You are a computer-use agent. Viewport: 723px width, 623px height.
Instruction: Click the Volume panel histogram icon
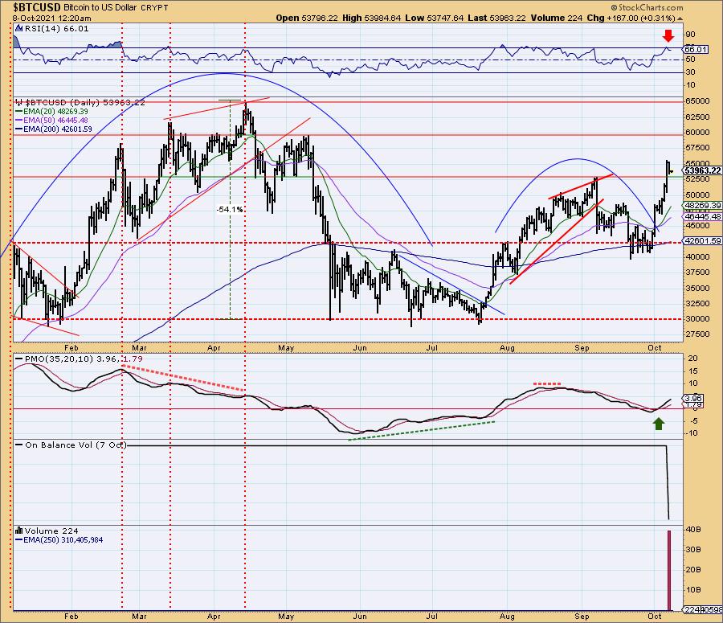[x=19, y=531]
